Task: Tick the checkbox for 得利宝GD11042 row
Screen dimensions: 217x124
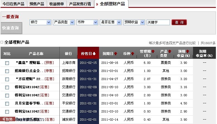Action: click(7, 95)
